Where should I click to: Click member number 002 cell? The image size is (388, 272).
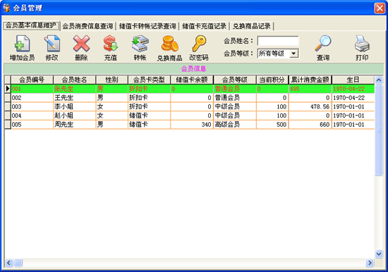(32, 98)
